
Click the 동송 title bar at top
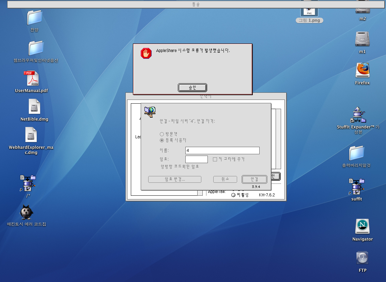tap(196, 4)
